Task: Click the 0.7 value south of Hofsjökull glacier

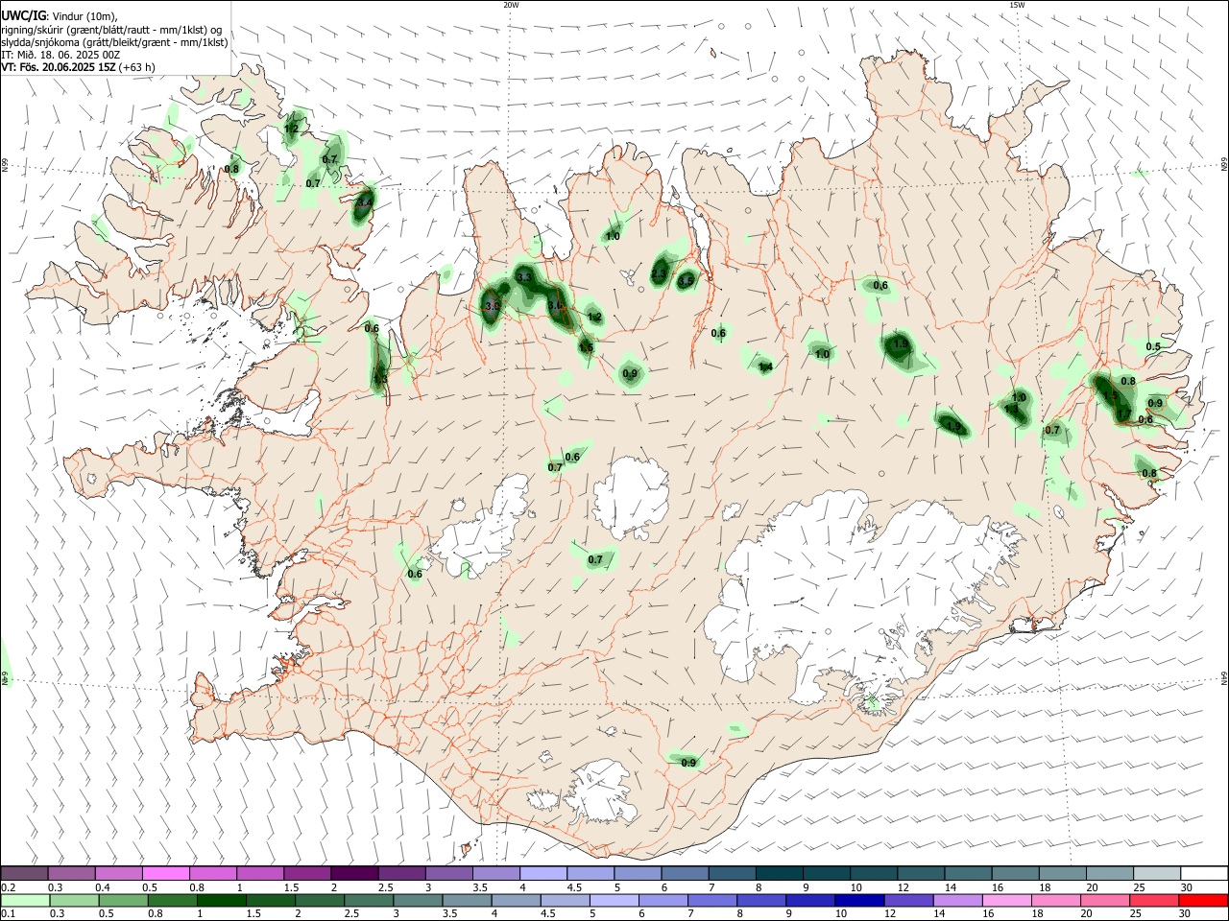Action: (x=595, y=559)
